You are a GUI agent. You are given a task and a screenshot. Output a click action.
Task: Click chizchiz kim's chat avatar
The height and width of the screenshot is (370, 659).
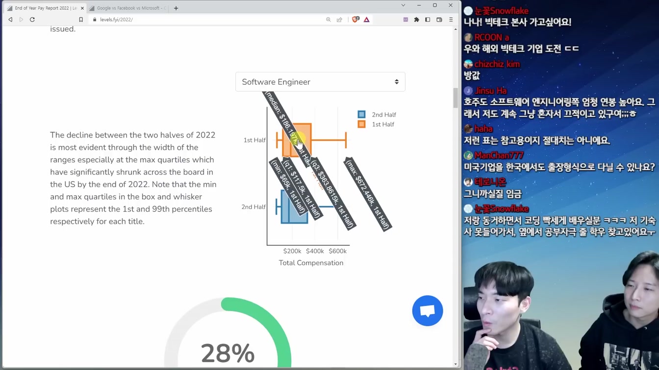(468, 64)
